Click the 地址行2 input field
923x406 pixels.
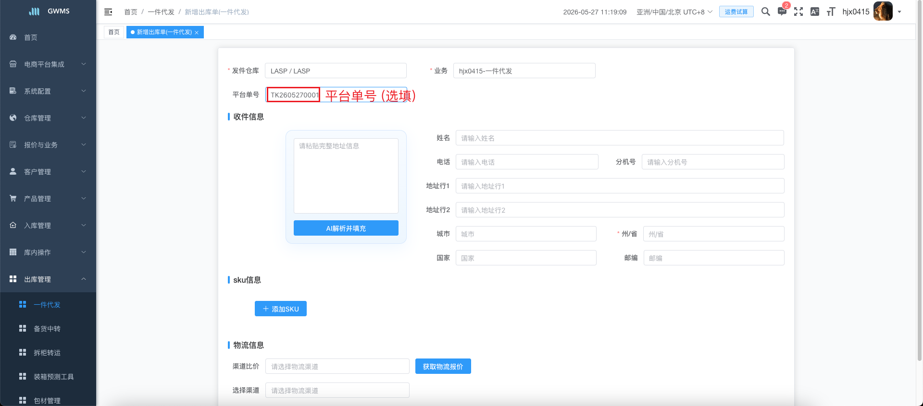click(620, 210)
